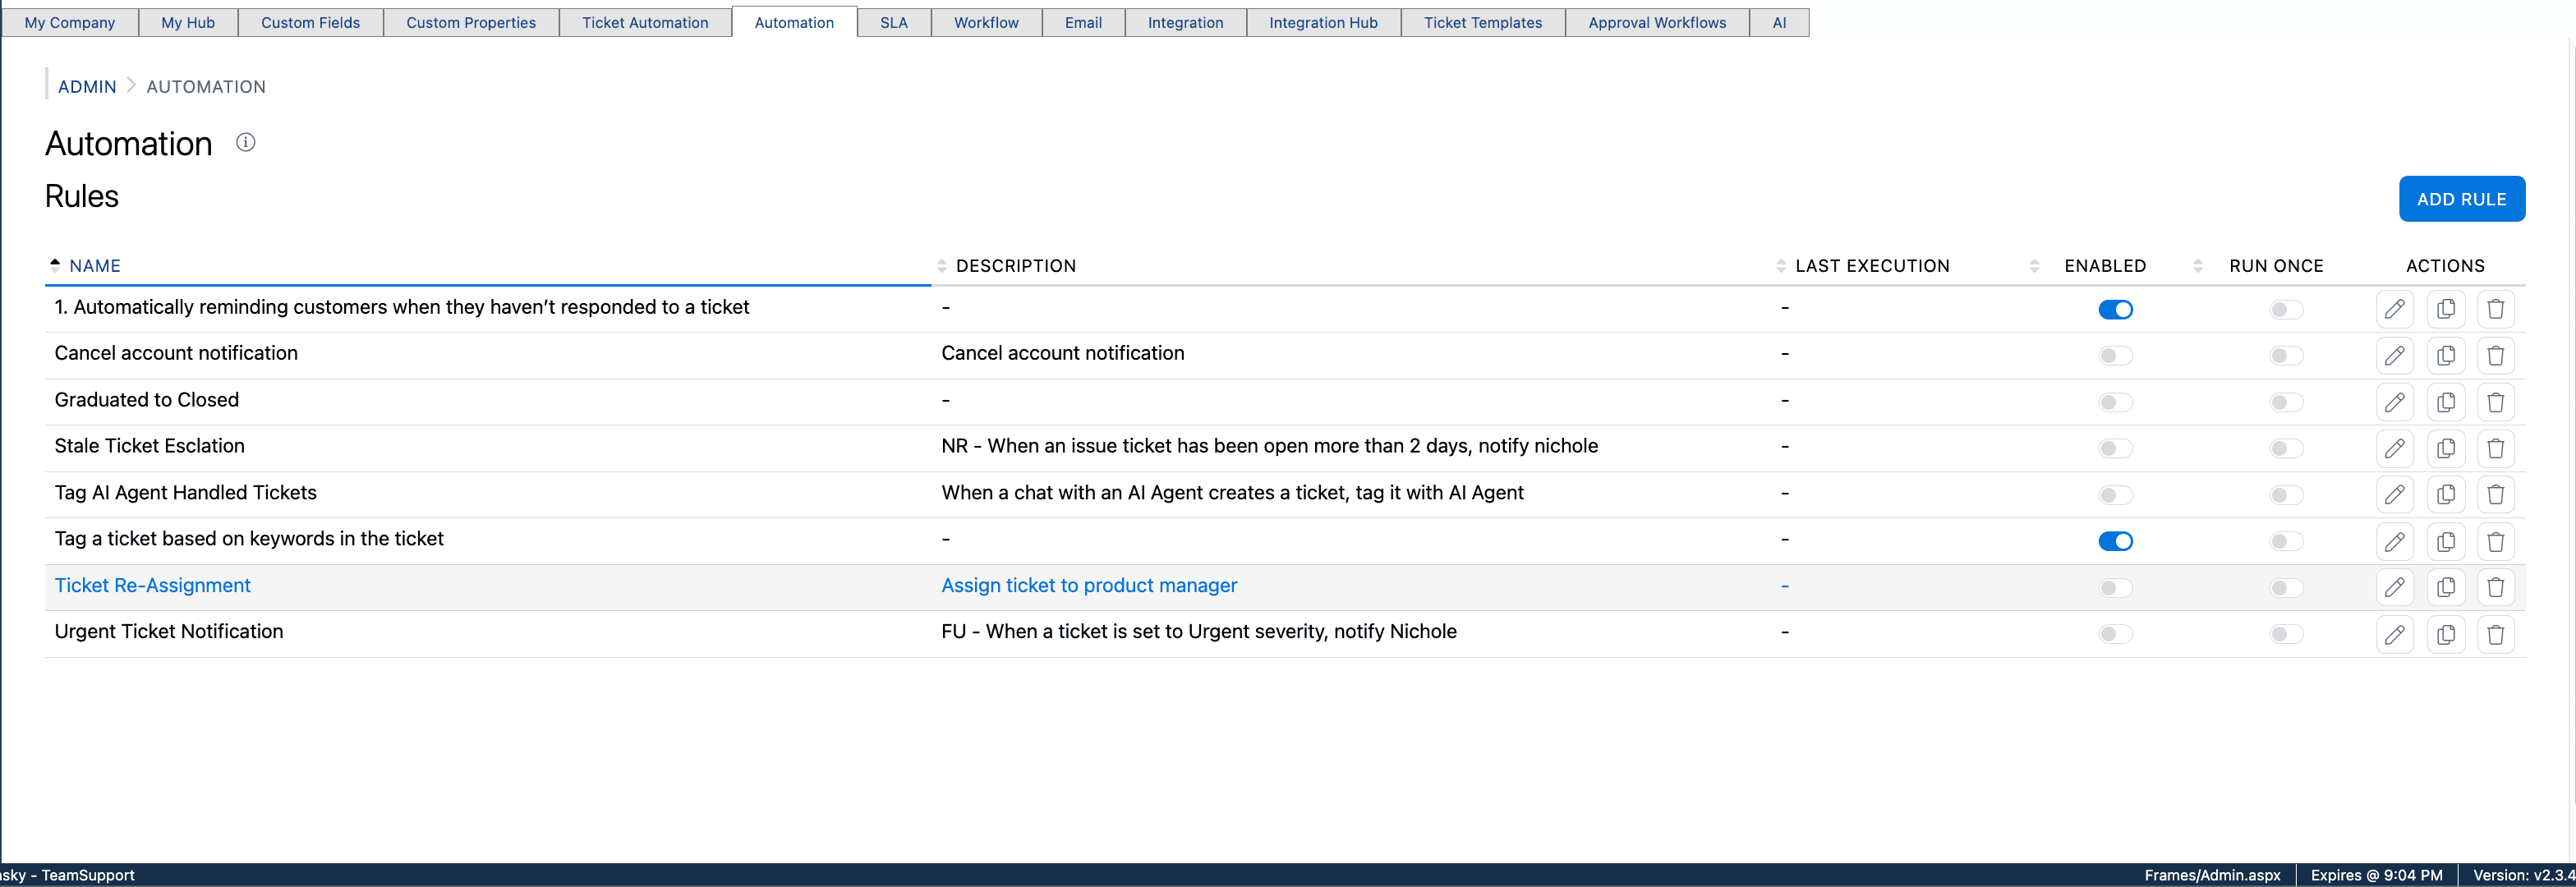Delete the Ticket Re-Assignment rule

click(2496, 587)
